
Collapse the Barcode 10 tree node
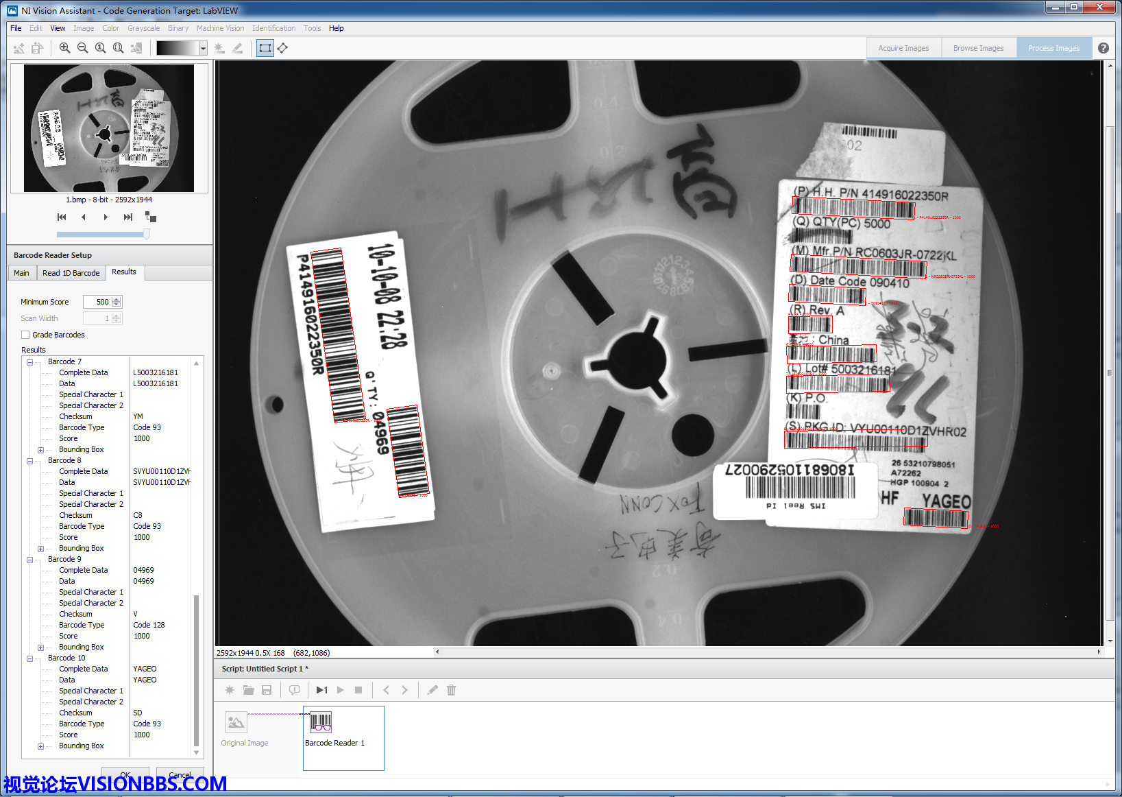[30, 658]
